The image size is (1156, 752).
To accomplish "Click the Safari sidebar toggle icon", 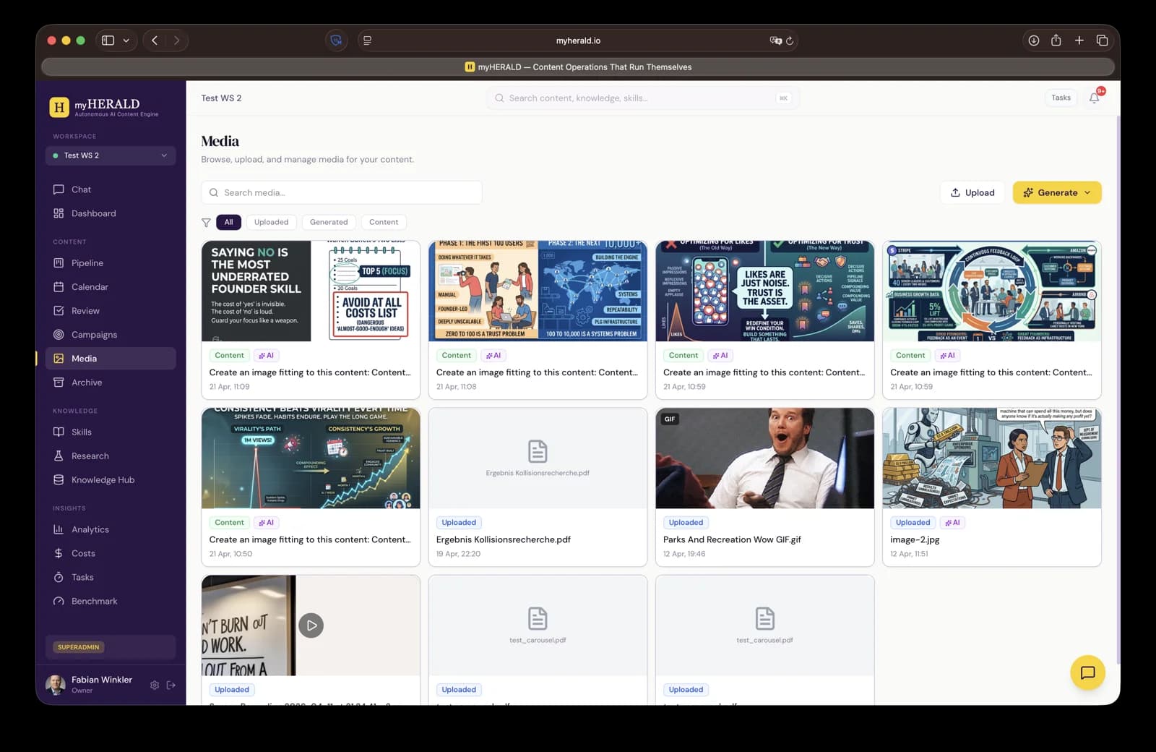I will [x=108, y=40].
